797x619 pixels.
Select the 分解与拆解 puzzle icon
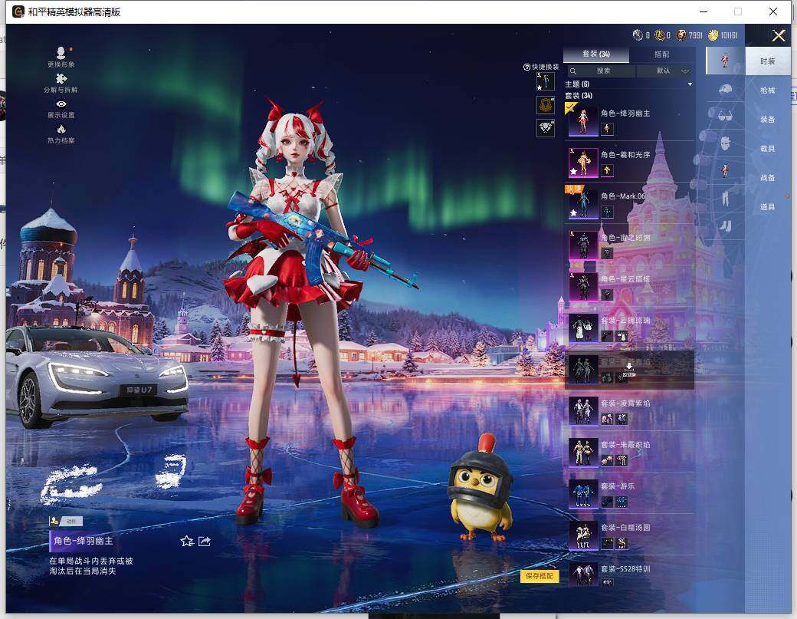coord(61,78)
